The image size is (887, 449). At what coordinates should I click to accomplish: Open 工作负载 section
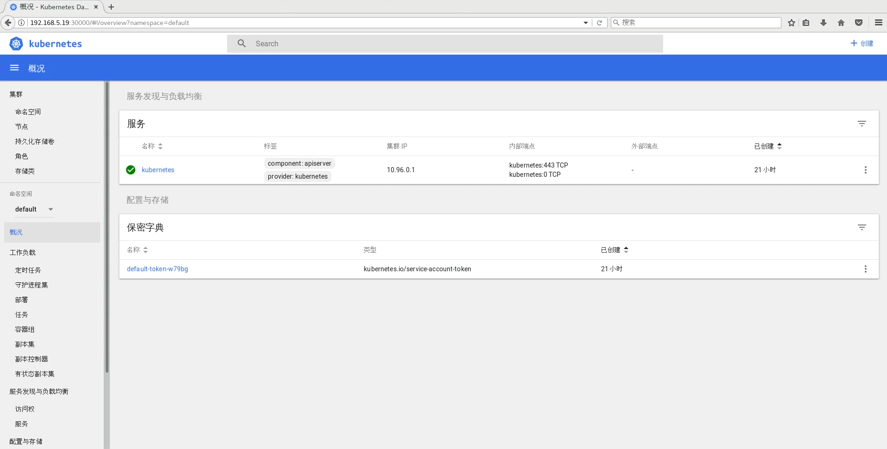pos(23,253)
